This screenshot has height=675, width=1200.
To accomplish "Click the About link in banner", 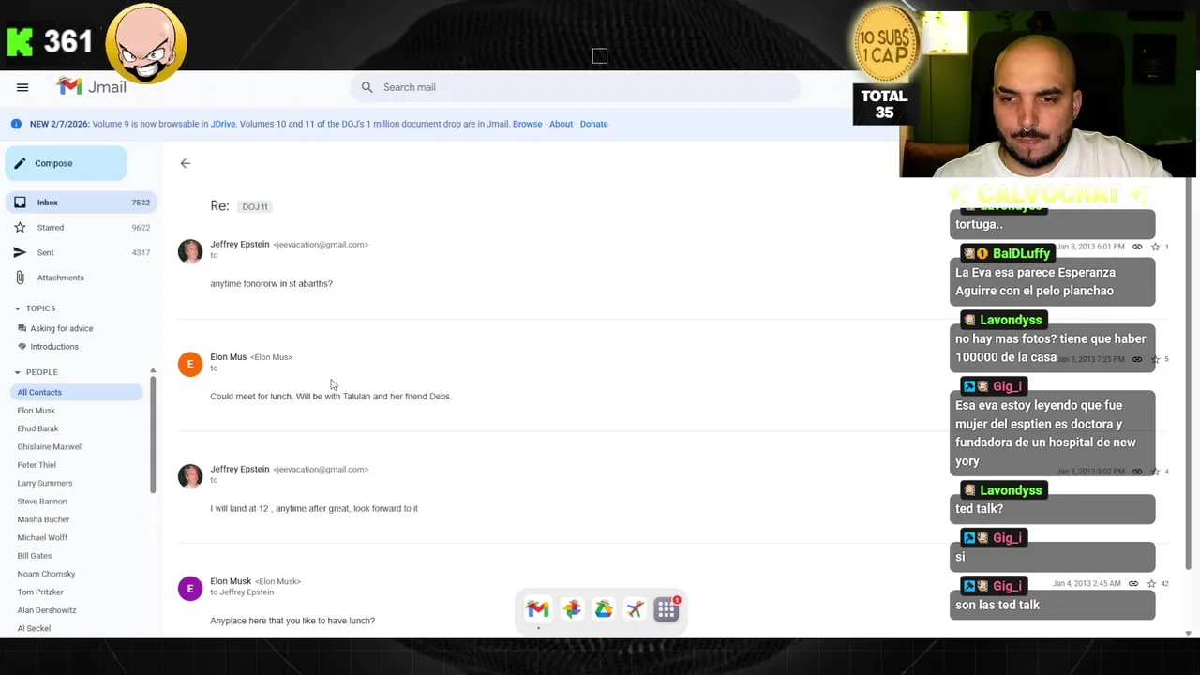I will pos(561,124).
